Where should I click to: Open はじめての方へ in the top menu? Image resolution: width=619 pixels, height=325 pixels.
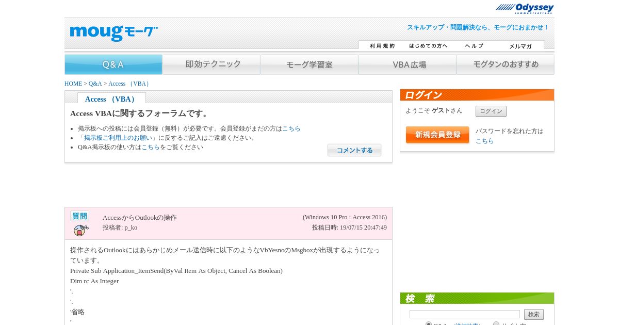[x=428, y=46]
